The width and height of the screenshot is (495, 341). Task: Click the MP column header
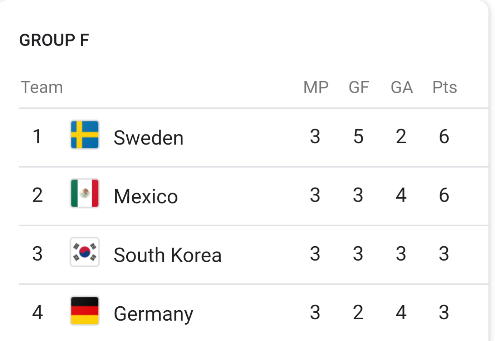[x=316, y=87]
